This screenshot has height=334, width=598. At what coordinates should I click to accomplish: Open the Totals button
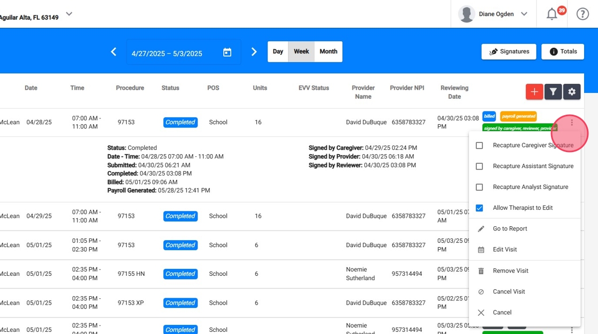click(x=562, y=52)
